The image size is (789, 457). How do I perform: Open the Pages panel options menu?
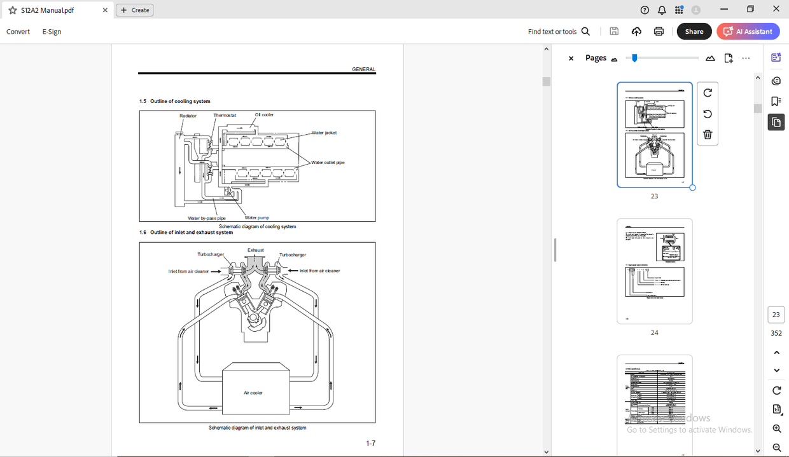click(746, 58)
